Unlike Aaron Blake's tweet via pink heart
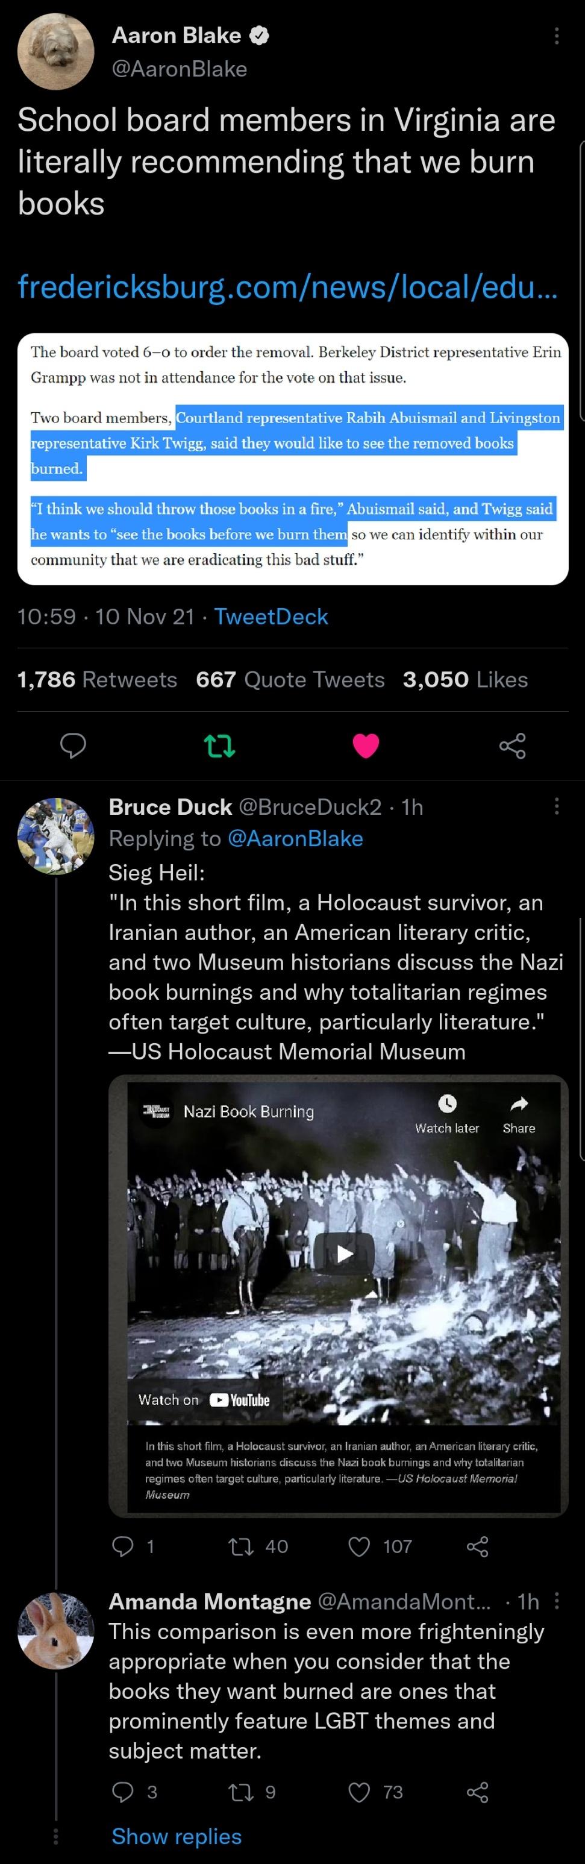585x1864 pixels. 366,745
